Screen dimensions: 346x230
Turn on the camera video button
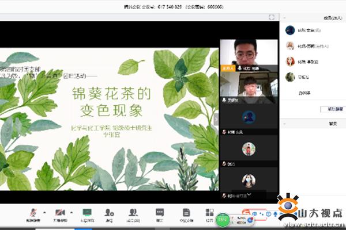59,214
